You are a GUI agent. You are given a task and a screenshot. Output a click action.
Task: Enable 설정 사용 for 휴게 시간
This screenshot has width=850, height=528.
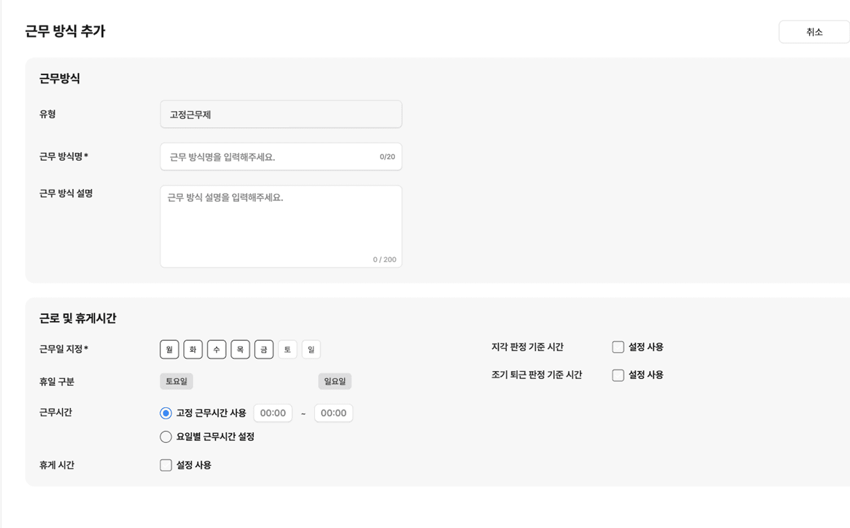click(x=165, y=465)
